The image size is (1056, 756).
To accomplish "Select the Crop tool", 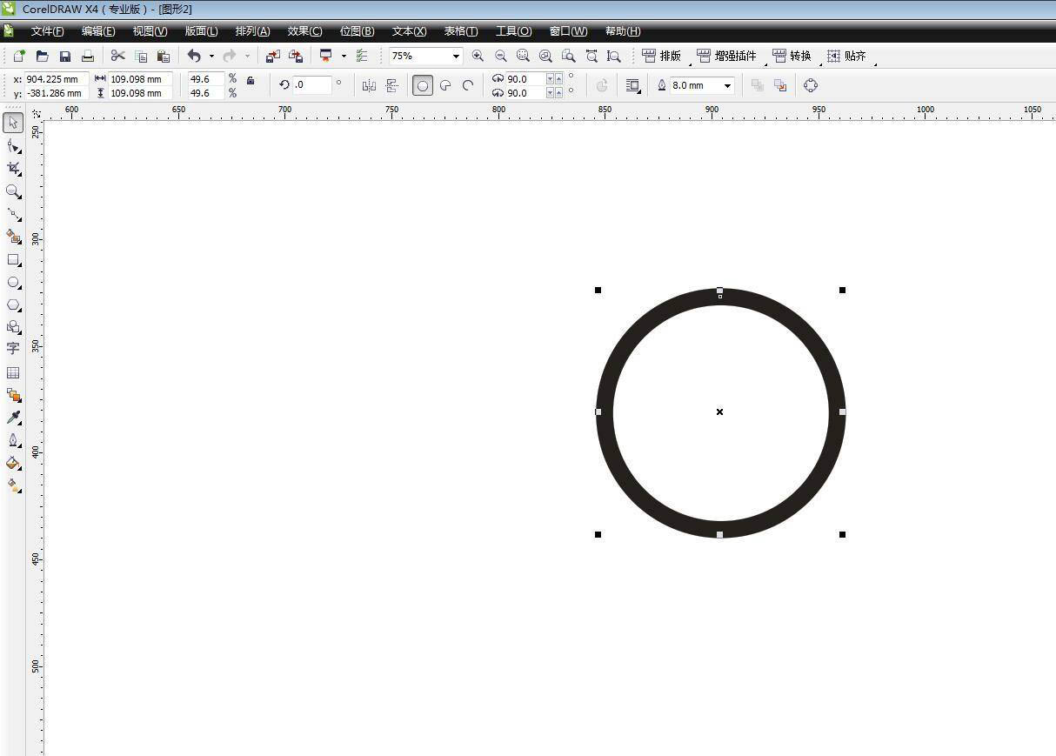I will (14, 168).
